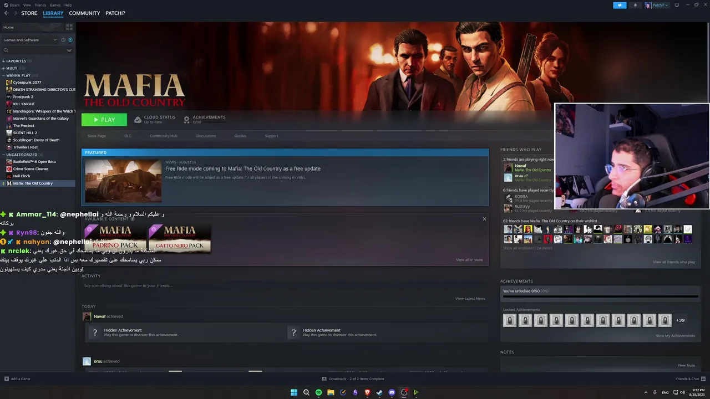The image size is (710, 399).
Task: Open the View menu
Action: tap(27, 5)
